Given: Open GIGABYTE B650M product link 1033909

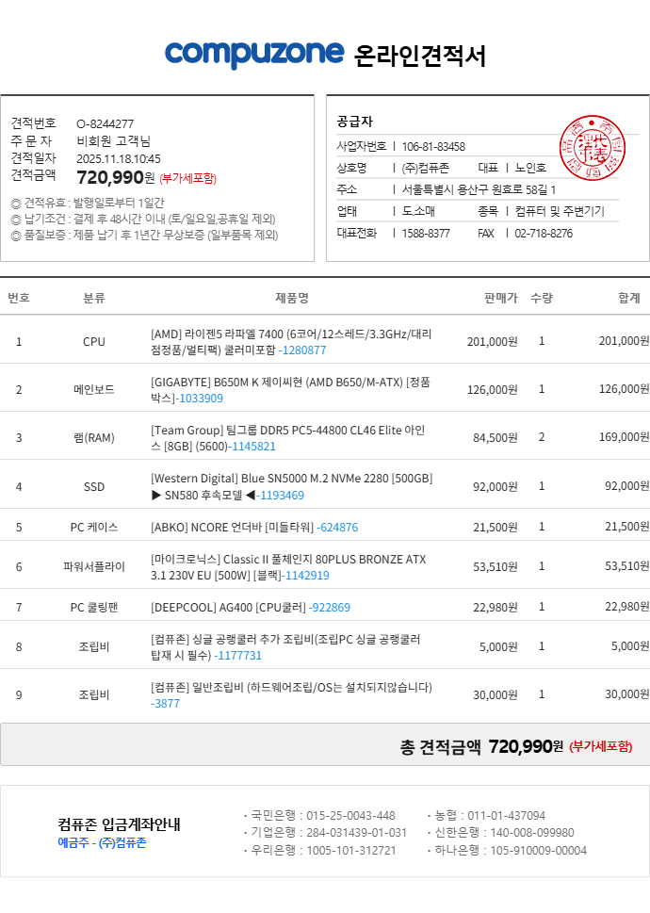Looking at the screenshot, I should point(202,398).
